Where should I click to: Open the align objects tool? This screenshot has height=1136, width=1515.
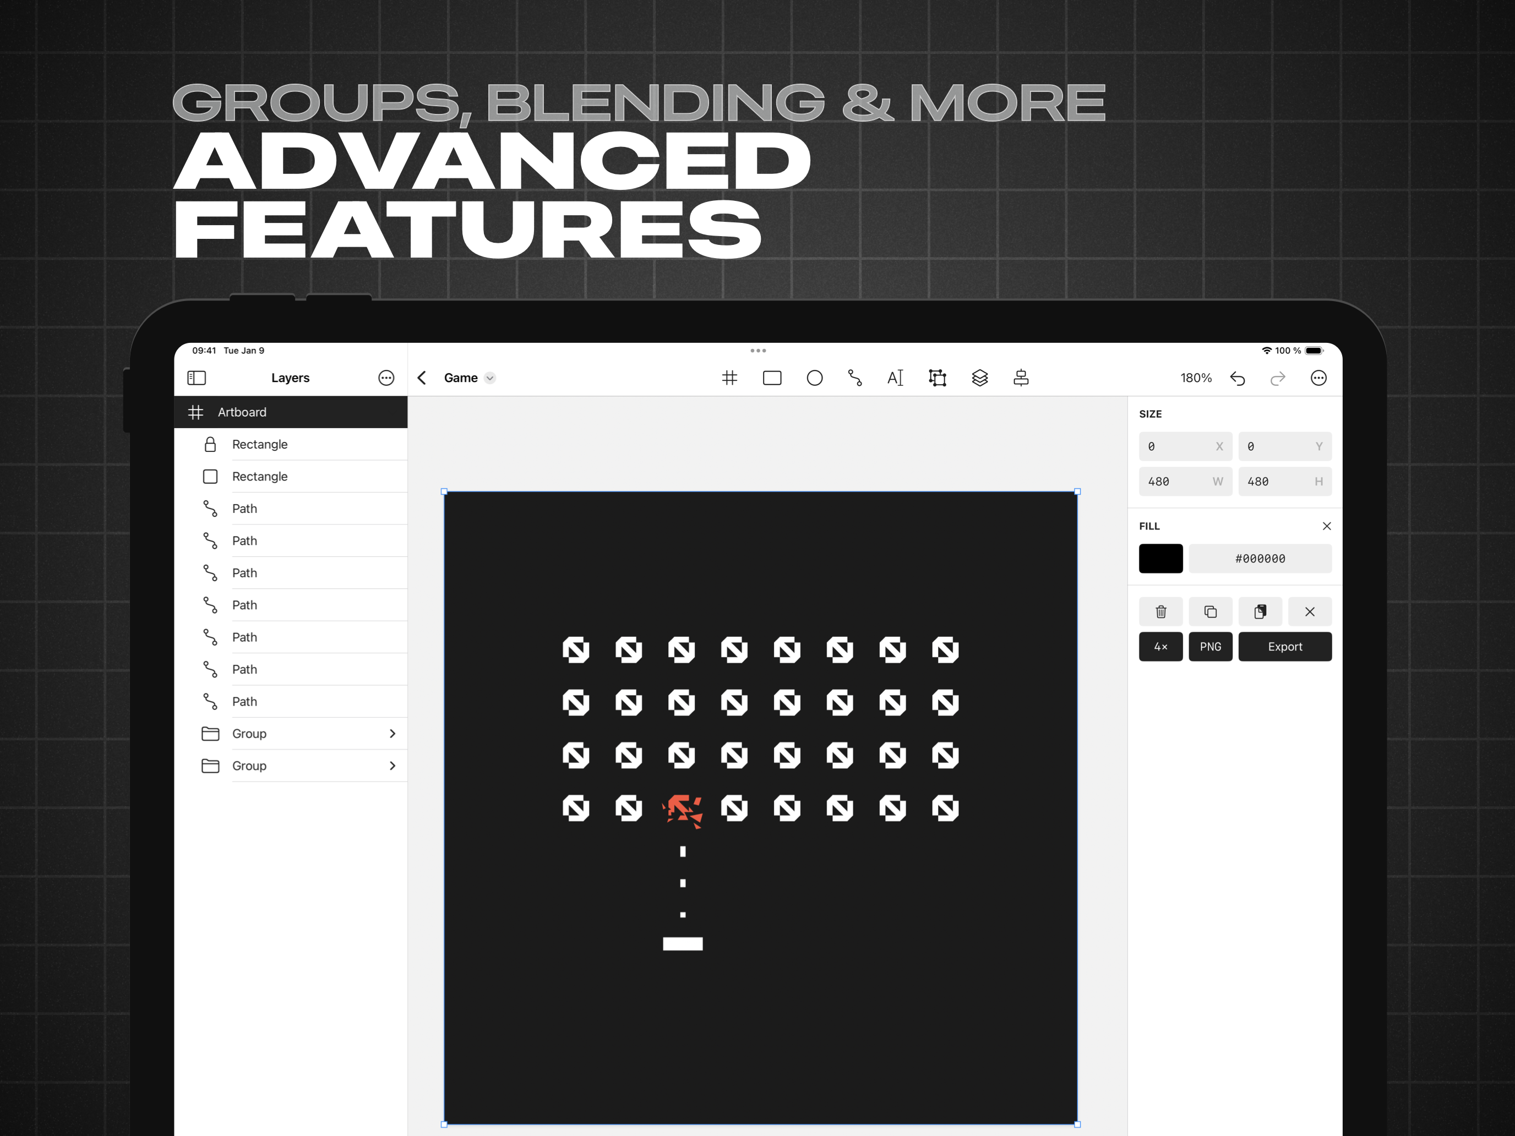coord(1021,378)
